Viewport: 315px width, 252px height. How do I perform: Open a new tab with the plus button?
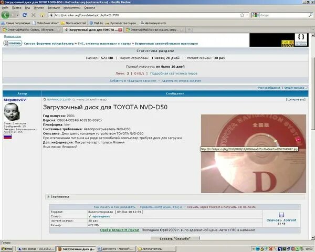tap(189, 29)
